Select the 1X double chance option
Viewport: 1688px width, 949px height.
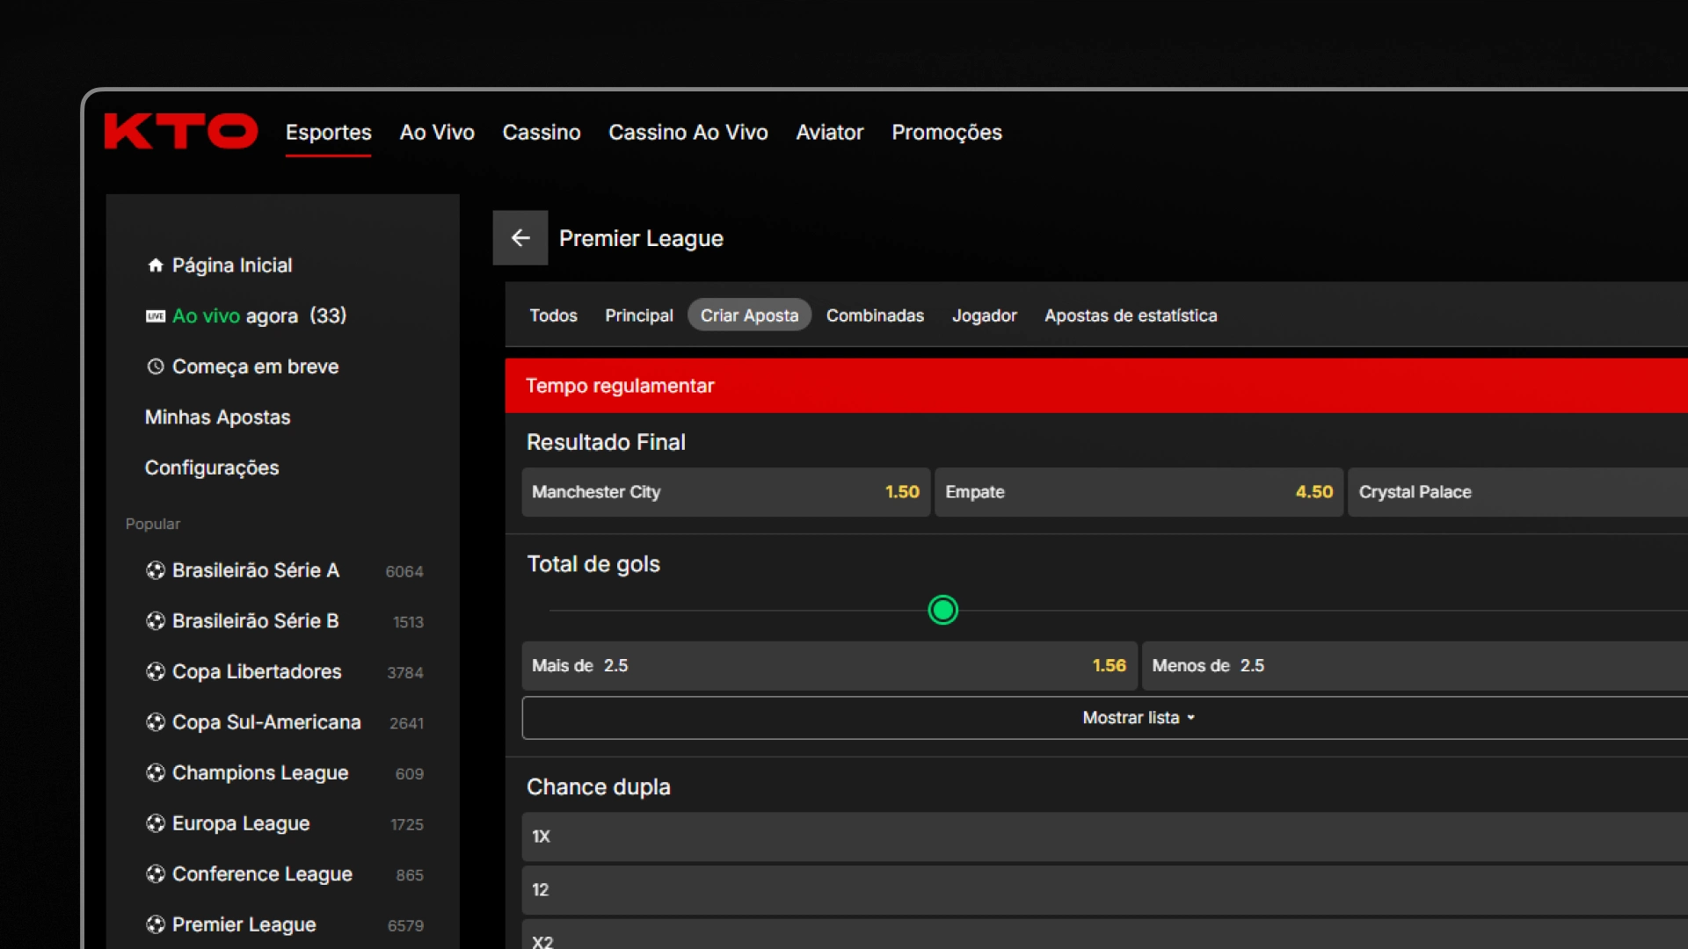[1105, 837]
